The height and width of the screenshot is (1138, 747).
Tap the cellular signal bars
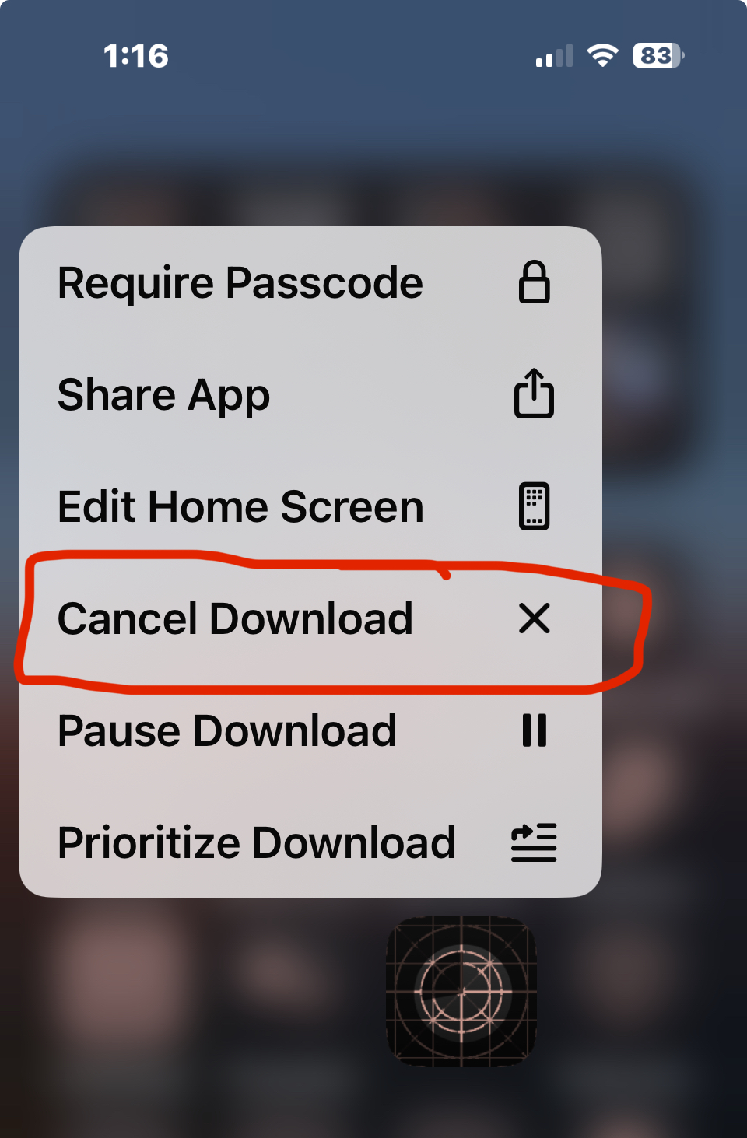[554, 56]
